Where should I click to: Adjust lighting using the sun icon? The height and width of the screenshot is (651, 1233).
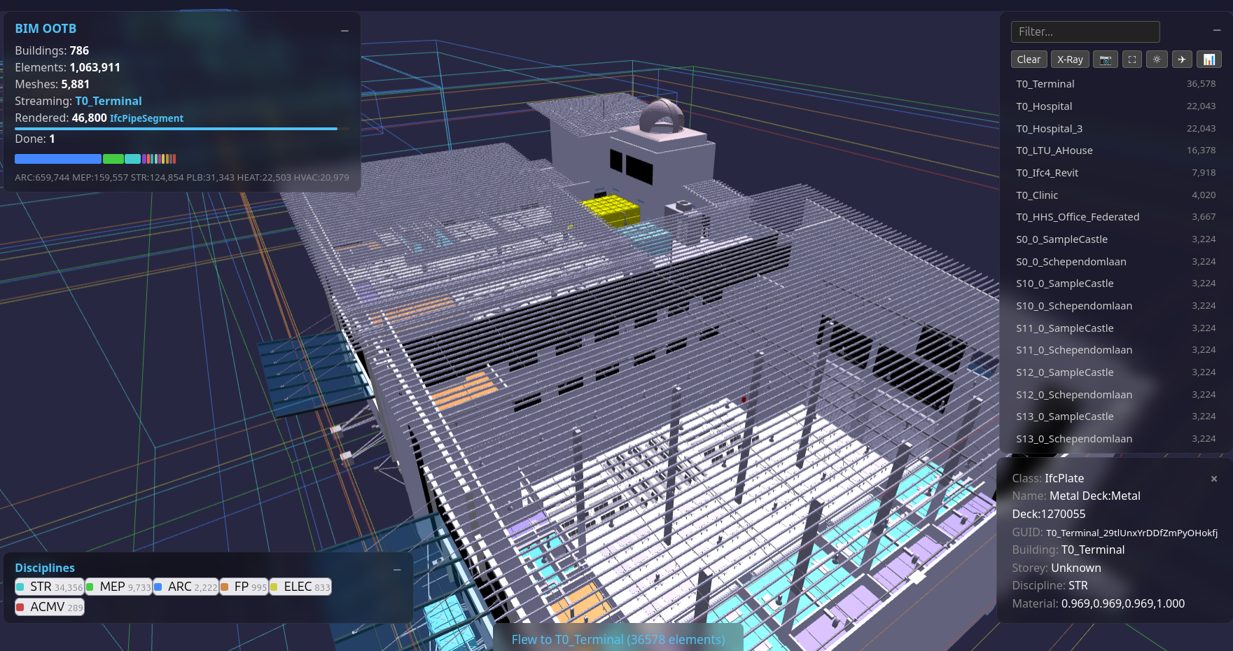pos(1157,59)
